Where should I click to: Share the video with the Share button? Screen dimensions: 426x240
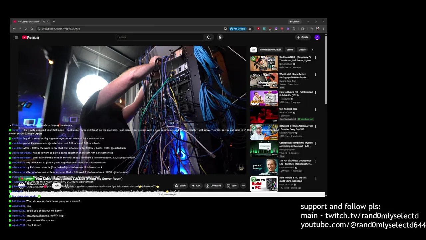pos(180,186)
